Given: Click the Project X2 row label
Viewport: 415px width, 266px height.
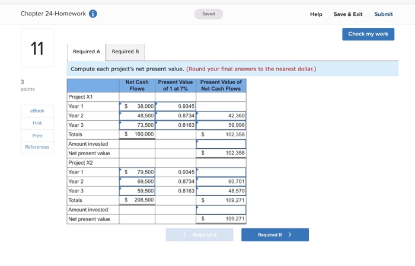Looking at the screenshot, I should pos(81,163).
